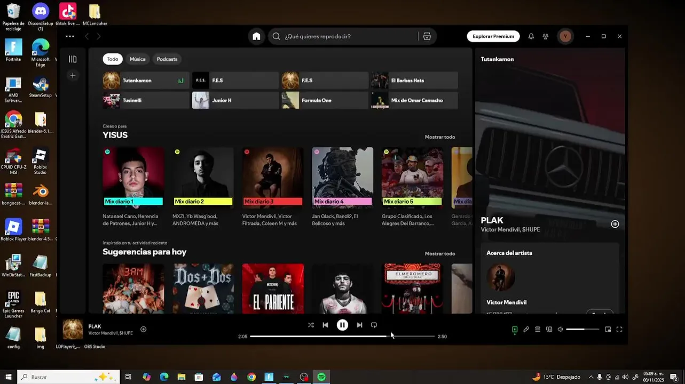
Task: Open the Papelera de reciclaje icon
Action: click(x=13, y=18)
